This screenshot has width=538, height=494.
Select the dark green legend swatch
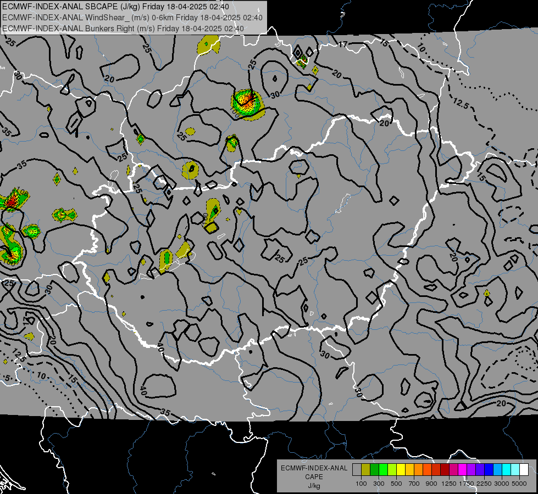tap(374, 470)
